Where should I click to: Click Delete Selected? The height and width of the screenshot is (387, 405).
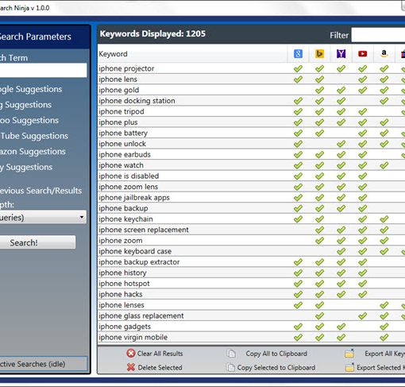tap(160, 367)
